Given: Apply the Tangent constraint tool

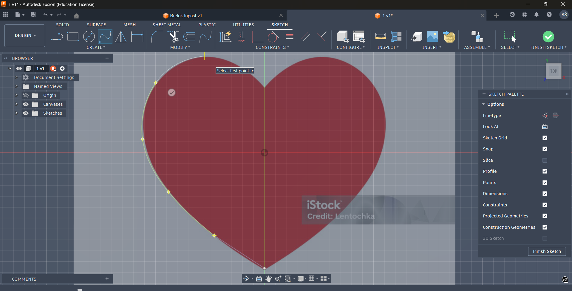Looking at the screenshot, I should (273, 37).
